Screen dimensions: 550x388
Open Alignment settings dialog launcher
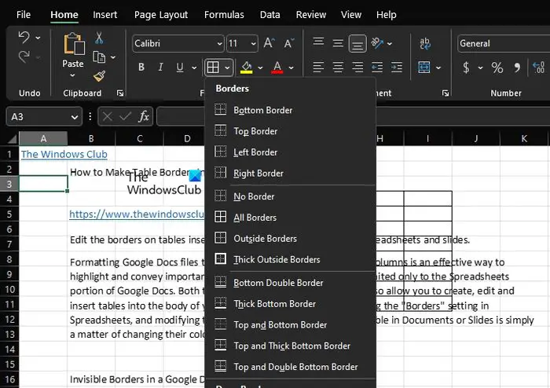pos(445,93)
